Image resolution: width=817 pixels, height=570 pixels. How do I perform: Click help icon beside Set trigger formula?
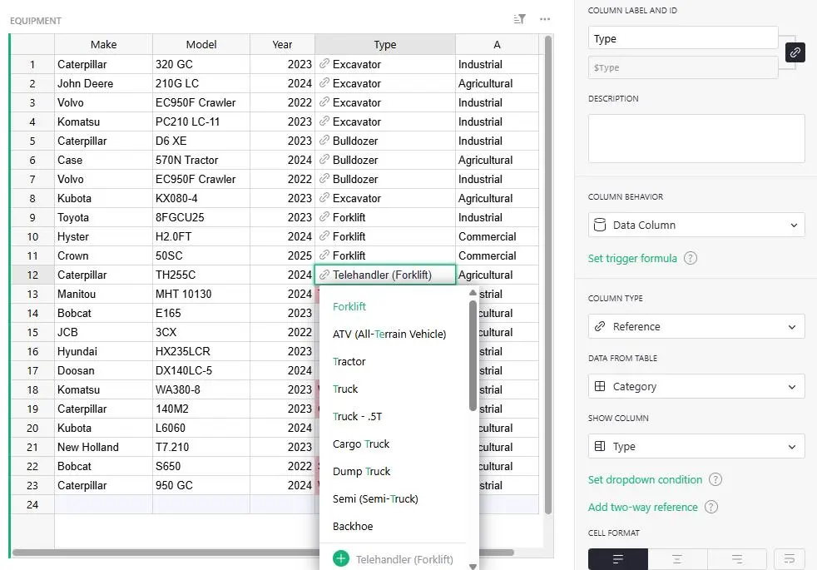pos(691,259)
